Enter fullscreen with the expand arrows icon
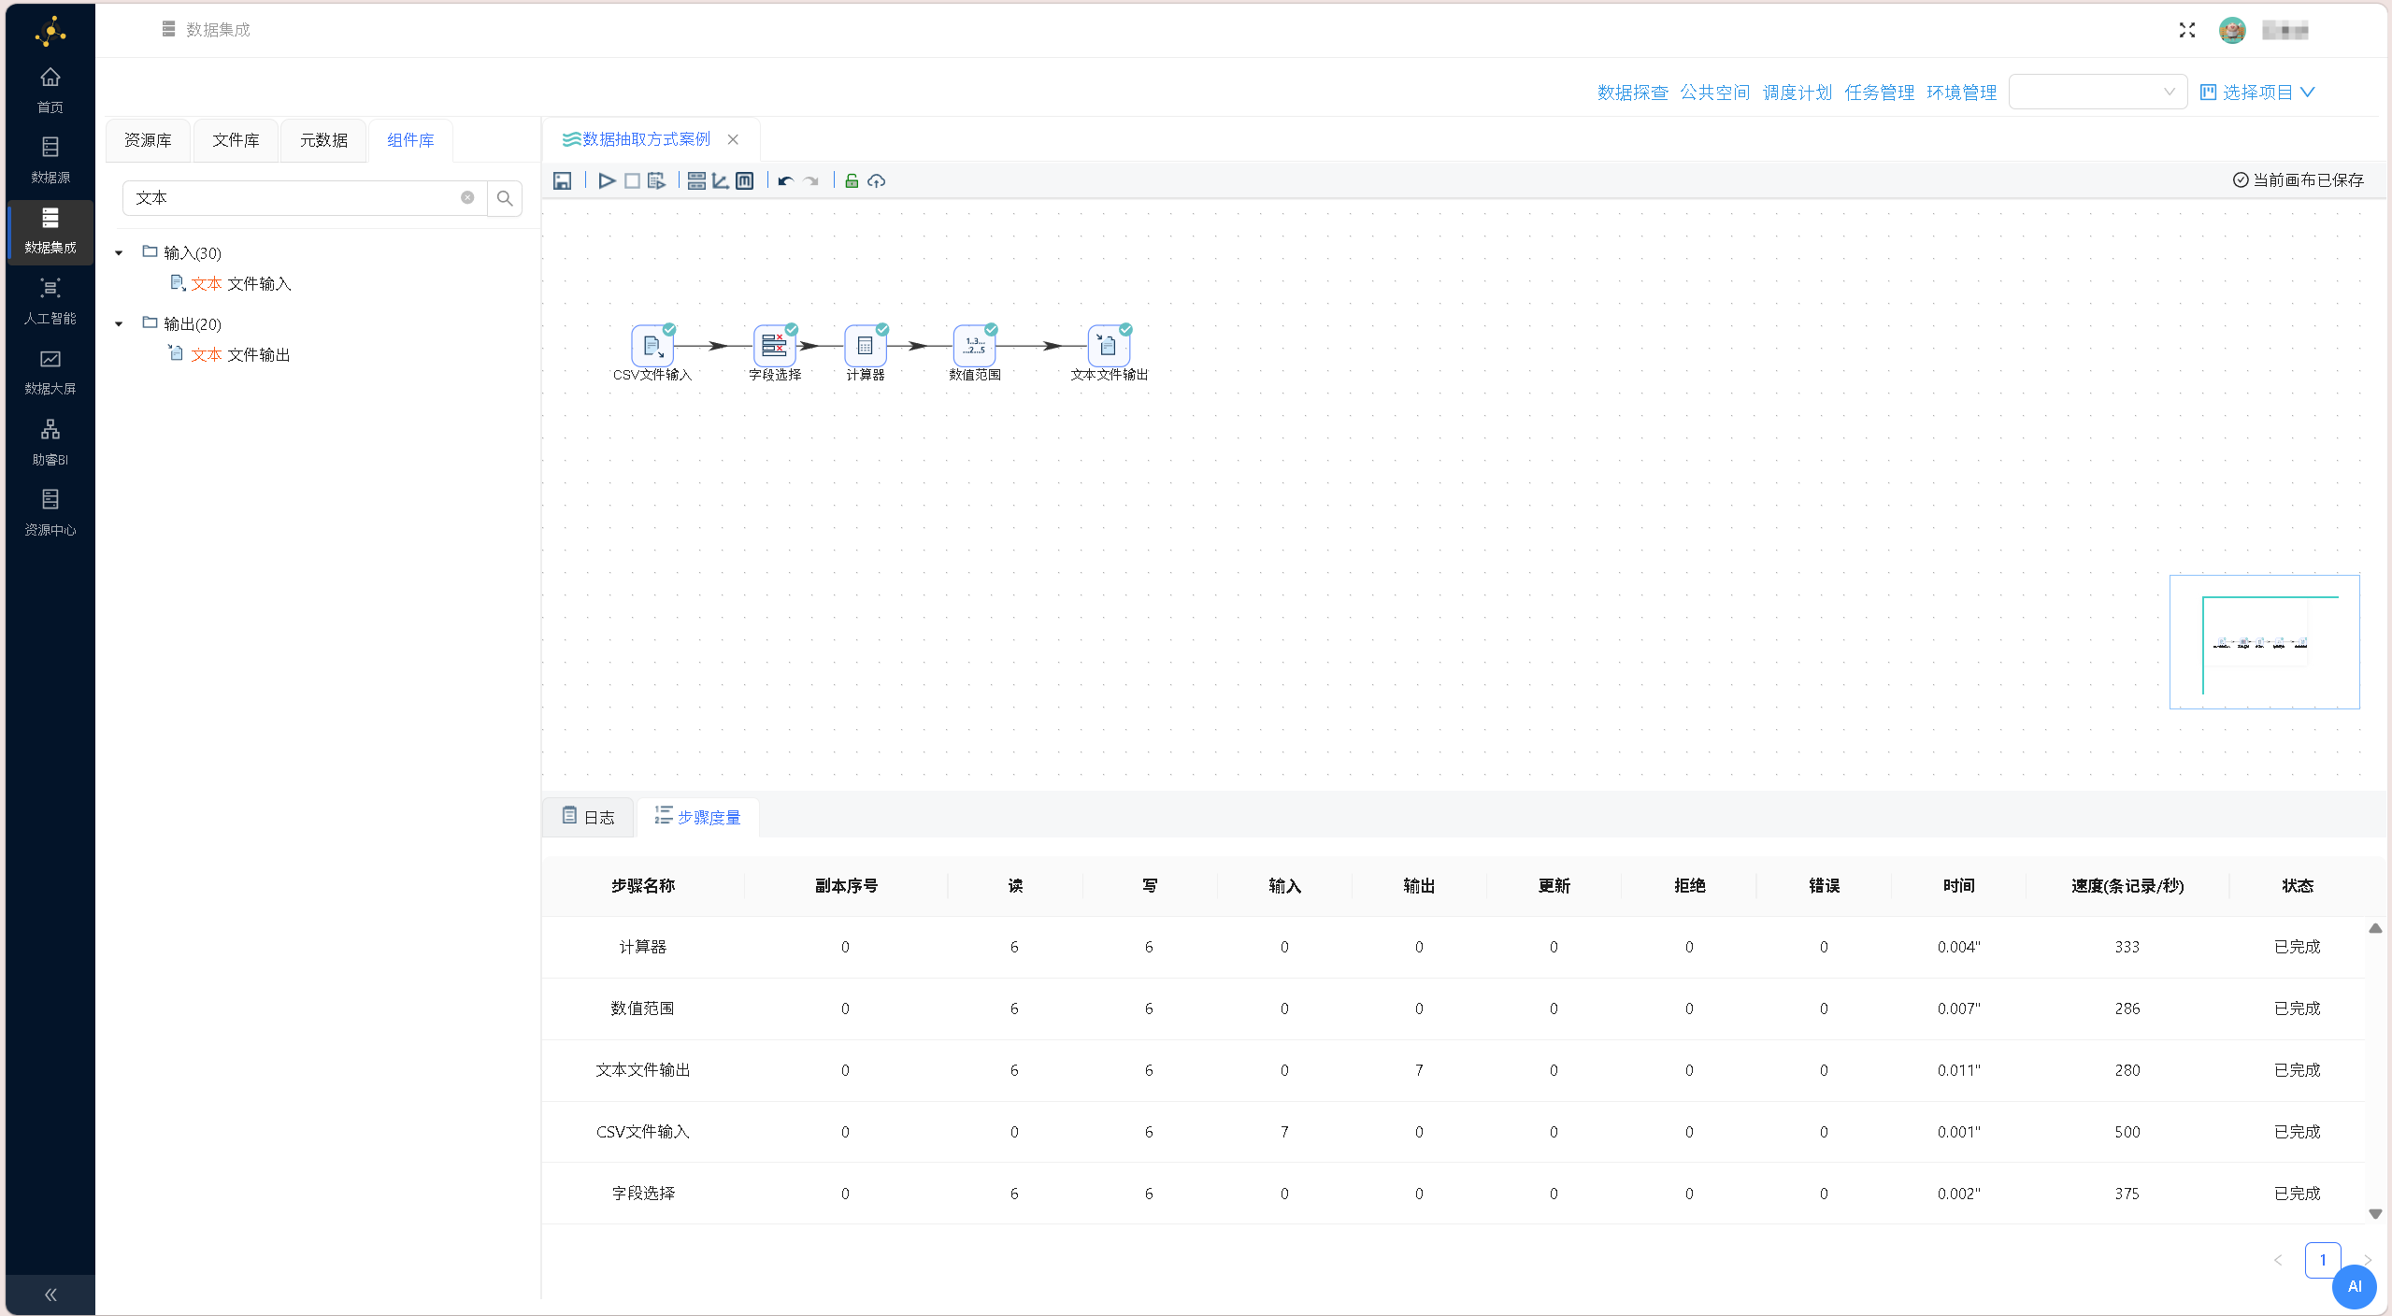The image size is (2392, 1316). (2187, 31)
